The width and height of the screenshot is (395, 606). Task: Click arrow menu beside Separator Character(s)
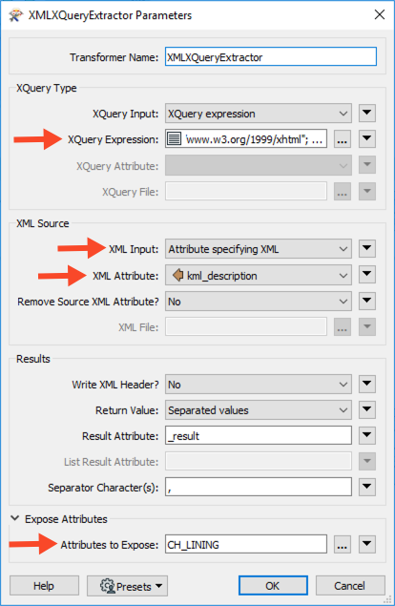(366, 487)
